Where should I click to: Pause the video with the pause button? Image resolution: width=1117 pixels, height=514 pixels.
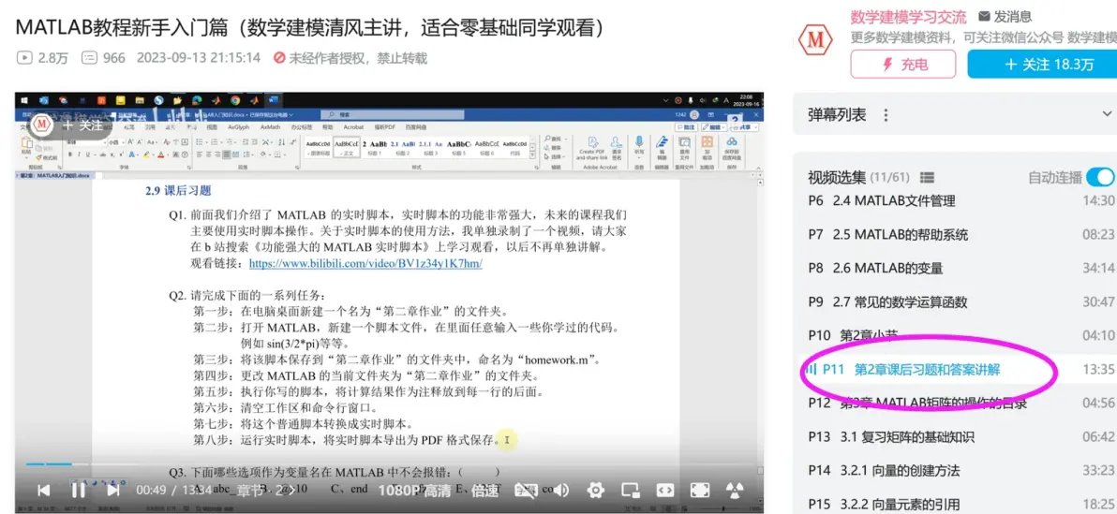(x=79, y=490)
